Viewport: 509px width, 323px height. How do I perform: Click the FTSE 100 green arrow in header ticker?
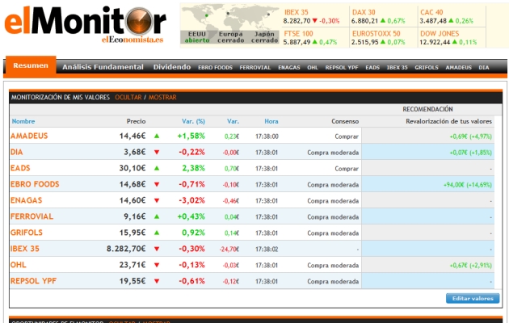tap(314, 42)
